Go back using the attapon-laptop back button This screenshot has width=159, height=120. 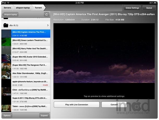11,15
